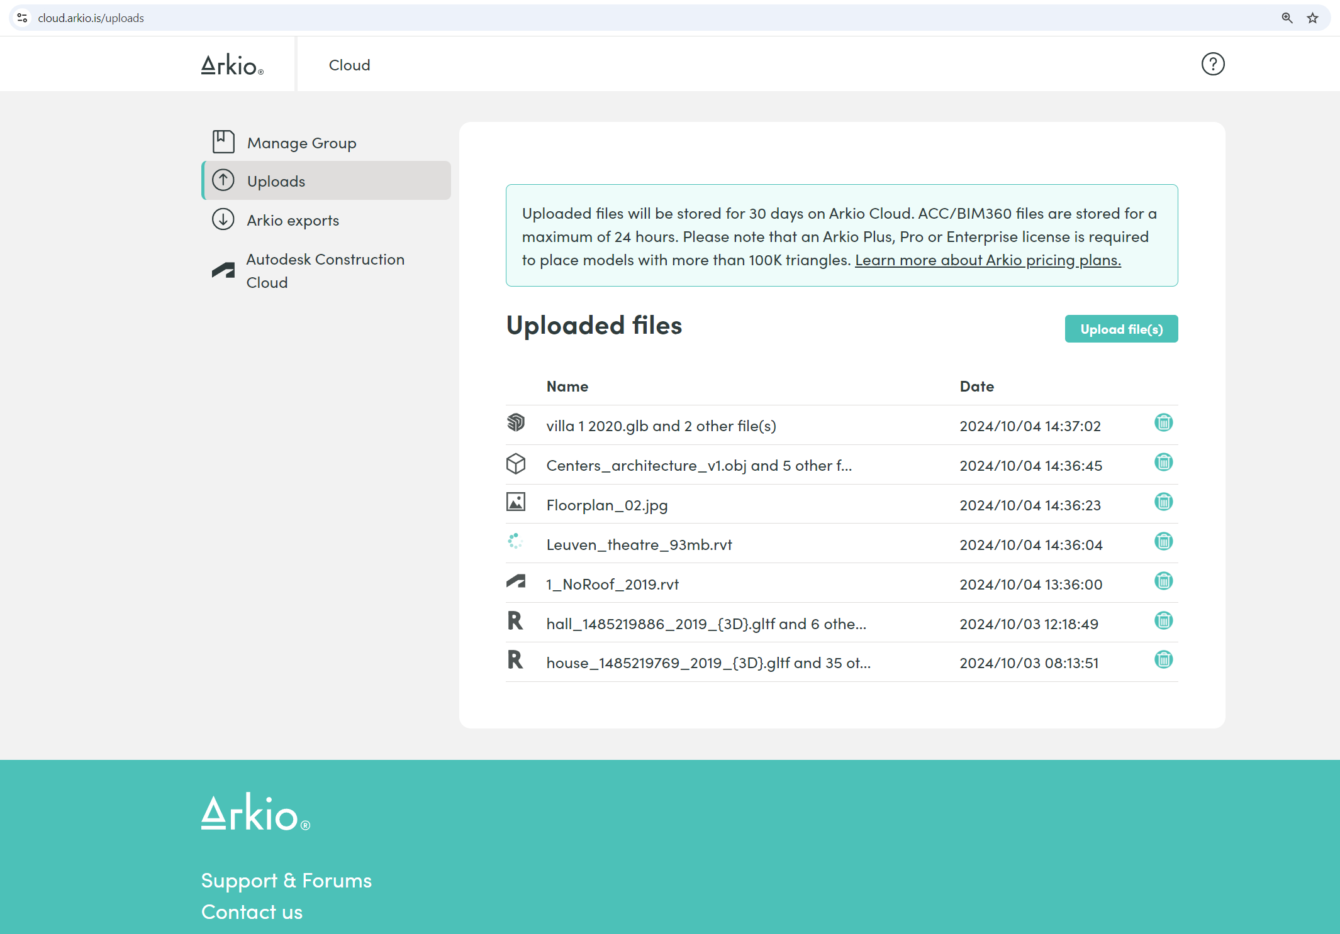
Task: Click the Arkio logo in the header
Action: tap(232, 65)
